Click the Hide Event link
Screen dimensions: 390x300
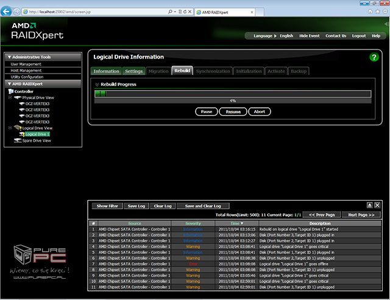click(309, 36)
